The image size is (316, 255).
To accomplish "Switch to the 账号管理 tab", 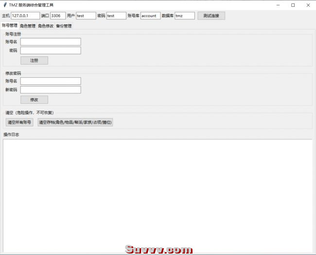I will click(x=9, y=25).
